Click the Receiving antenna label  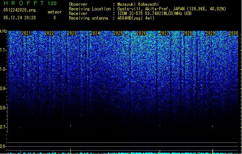[x=88, y=18]
